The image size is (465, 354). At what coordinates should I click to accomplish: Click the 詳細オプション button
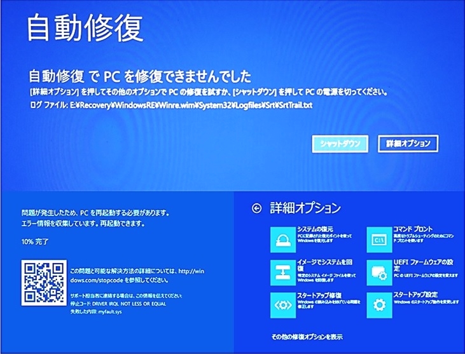[408, 144]
